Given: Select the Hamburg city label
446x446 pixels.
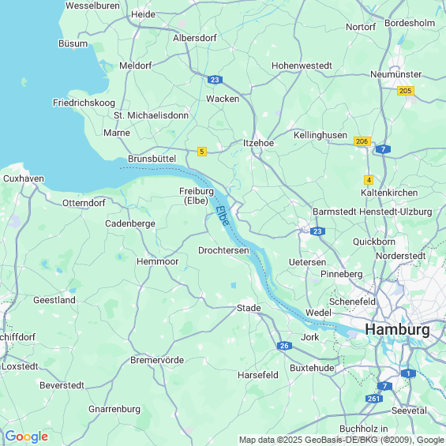Looking at the screenshot, I should click(x=397, y=330).
